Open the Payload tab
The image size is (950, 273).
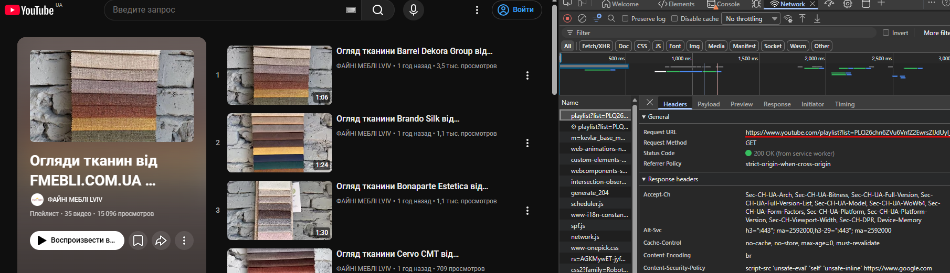pos(709,104)
